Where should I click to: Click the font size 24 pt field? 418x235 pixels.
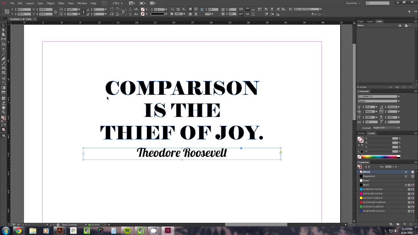369,107
